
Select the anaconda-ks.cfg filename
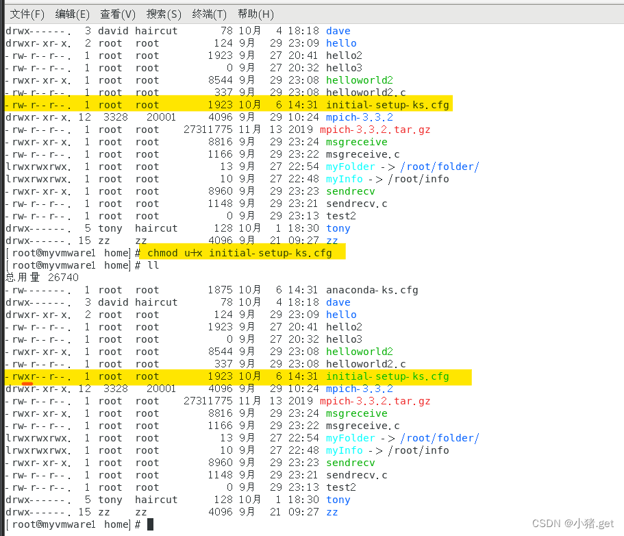372,289
